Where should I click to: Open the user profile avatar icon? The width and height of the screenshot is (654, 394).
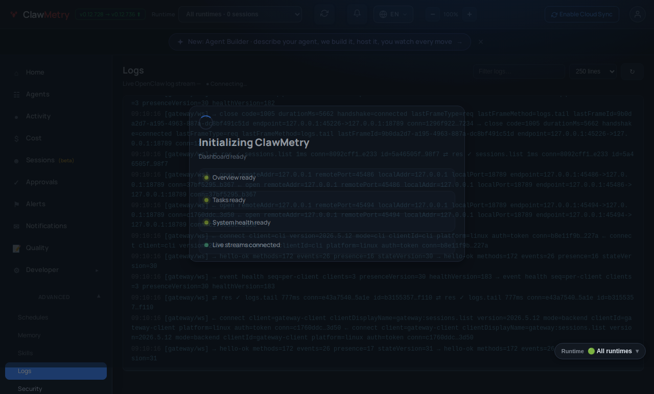point(638,14)
